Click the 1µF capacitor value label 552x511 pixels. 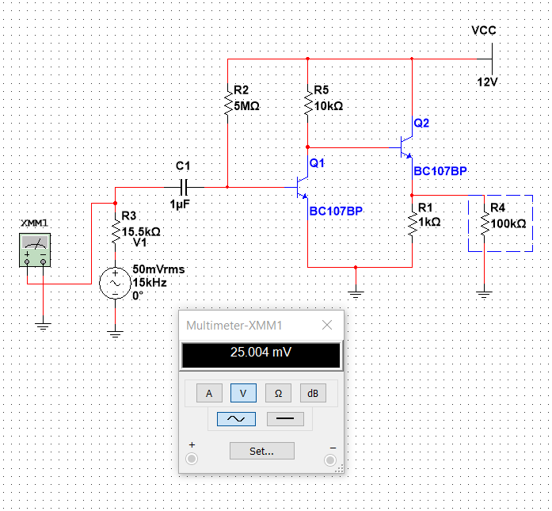point(180,204)
